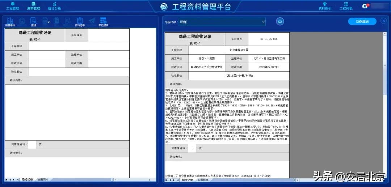Click the 附影像资料 page count box in the left form
391x187 pixels.
coord(32,144)
